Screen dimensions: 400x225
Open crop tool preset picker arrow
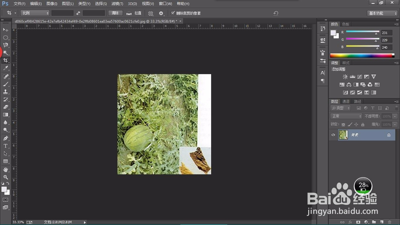[x=15, y=13]
